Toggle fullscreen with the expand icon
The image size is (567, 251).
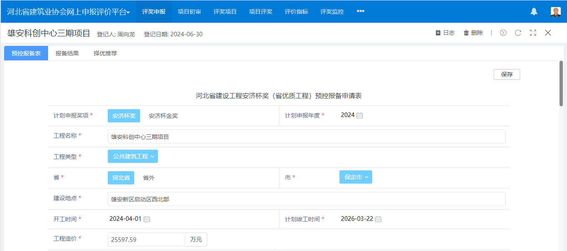click(533, 33)
